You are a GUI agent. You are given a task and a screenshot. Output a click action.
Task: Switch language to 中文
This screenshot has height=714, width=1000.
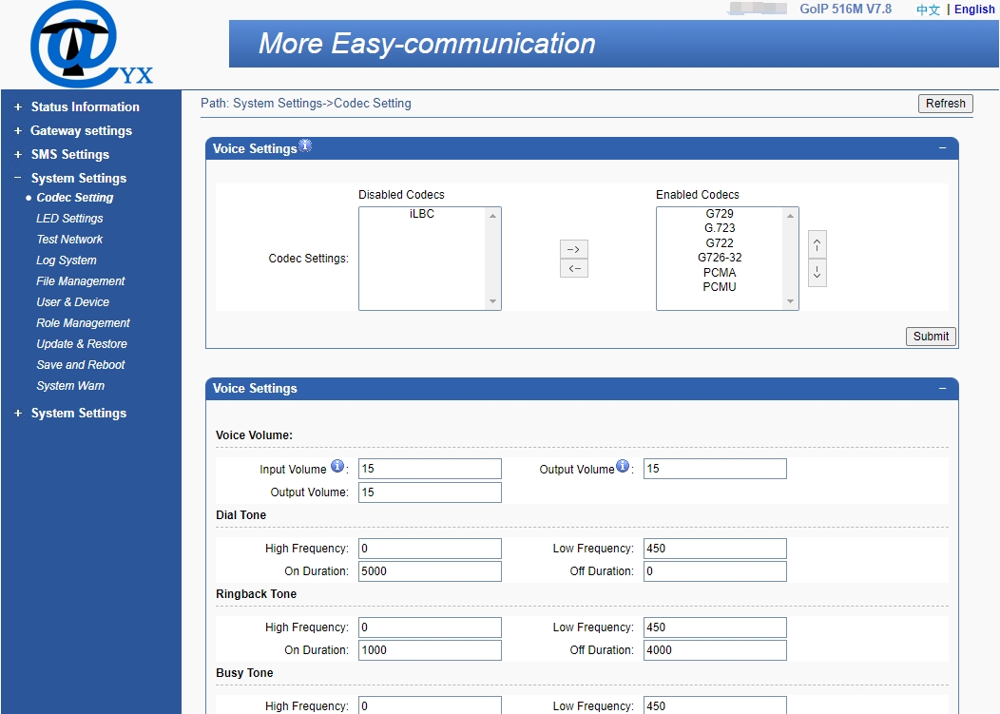(x=927, y=9)
